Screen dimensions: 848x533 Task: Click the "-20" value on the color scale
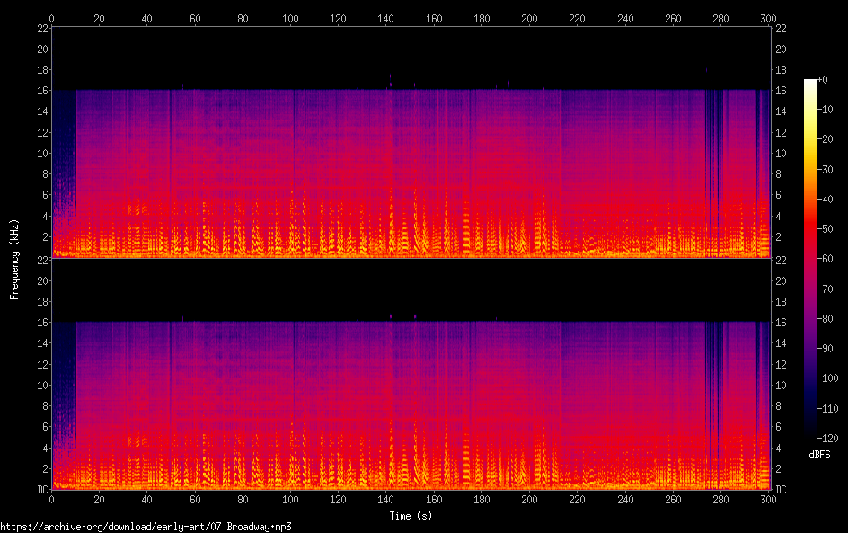click(x=825, y=139)
